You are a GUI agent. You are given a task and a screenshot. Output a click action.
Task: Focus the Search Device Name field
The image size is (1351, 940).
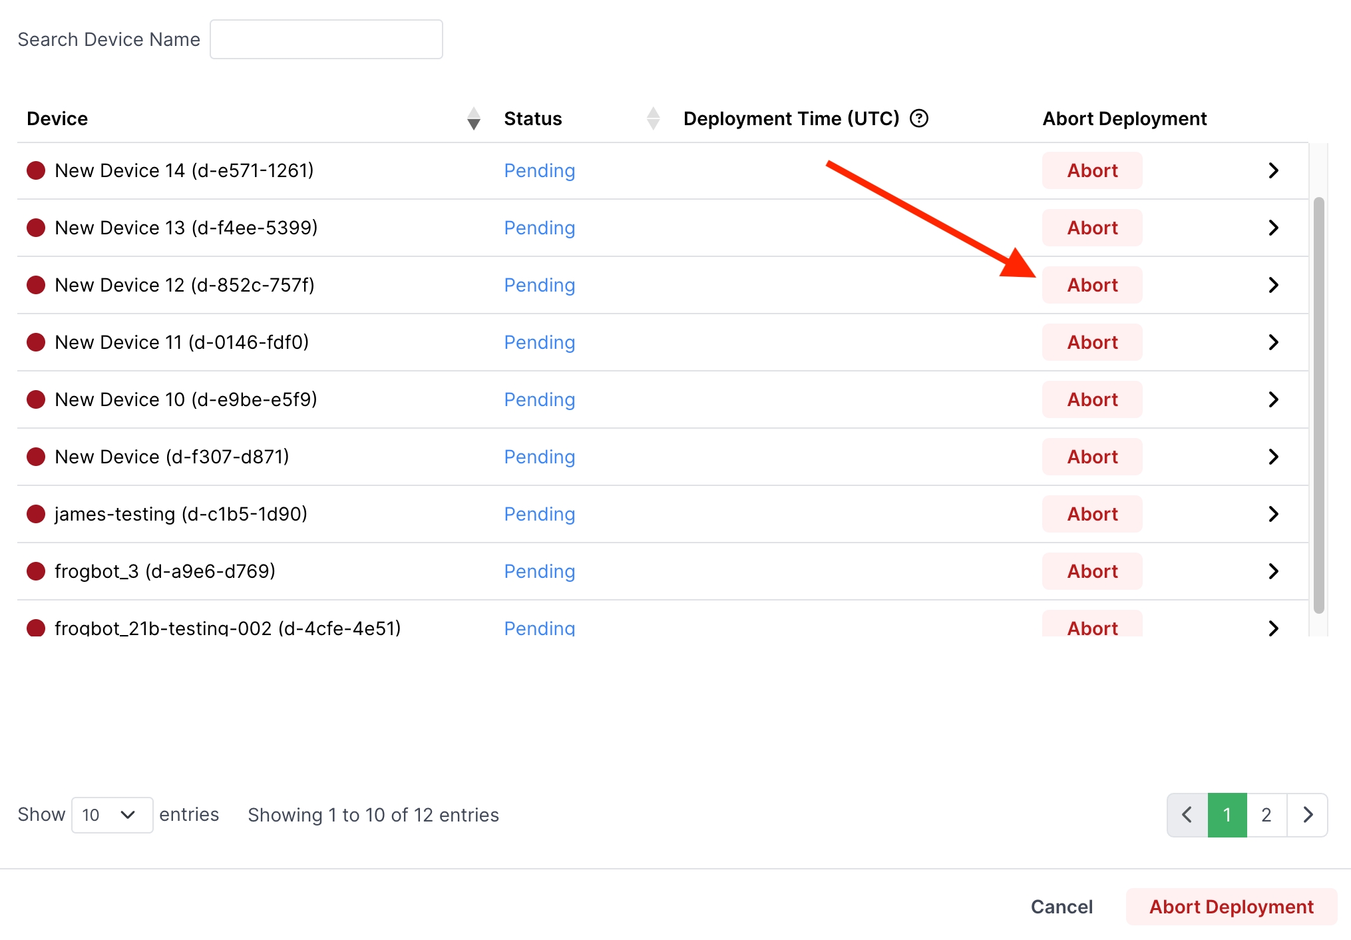326,39
